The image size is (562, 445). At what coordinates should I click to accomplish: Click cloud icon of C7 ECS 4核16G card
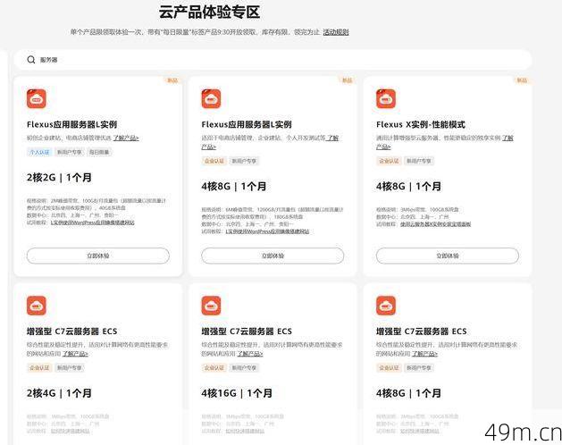pyautogui.click(x=211, y=306)
